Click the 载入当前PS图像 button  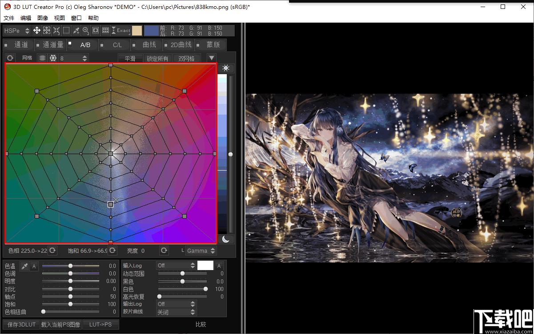point(60,325)
